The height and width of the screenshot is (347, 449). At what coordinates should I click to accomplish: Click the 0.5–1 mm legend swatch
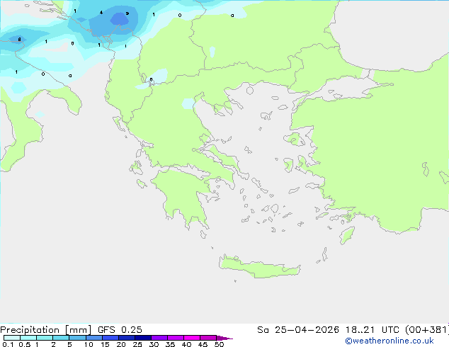coord(28,338)
